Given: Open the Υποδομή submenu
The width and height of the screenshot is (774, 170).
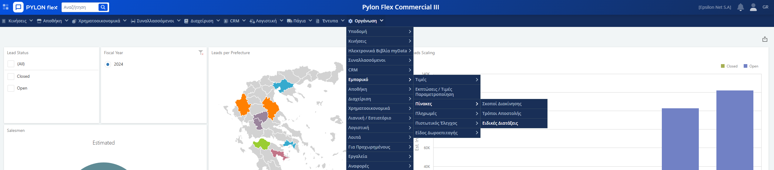Looking at the screenshot, I should (380, 31).
